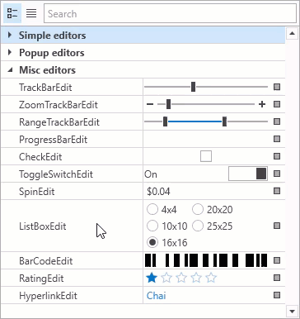Click the scrollbar down arrow
This screenshot has width=300, height=319.
coord(292,312)
